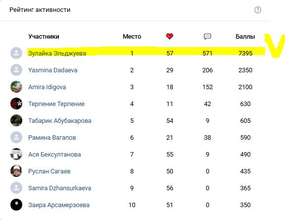
Task: Open Рамина Вагапов profile link
Action: (x=52, y=138)
